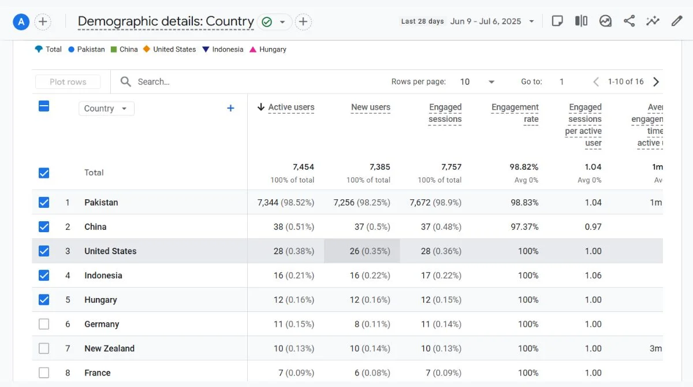
Task: Click the United States orange legend diamond
Action: 147,49
